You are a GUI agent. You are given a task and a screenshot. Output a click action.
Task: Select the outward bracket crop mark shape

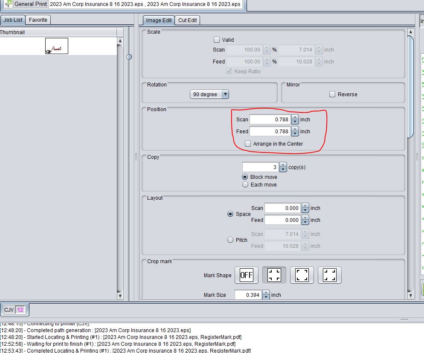tap(302, 275)
